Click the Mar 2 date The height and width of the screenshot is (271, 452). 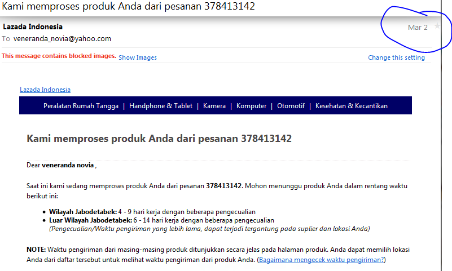[418, 28]
